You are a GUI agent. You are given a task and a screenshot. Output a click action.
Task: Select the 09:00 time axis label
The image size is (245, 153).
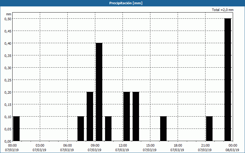pyautogui.click(x=95, y=146)
